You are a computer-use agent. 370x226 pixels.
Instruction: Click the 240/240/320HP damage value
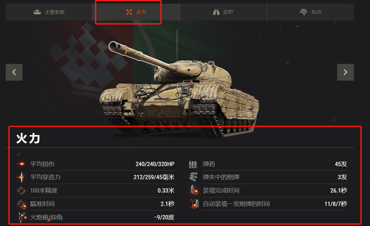pos(155,164)
